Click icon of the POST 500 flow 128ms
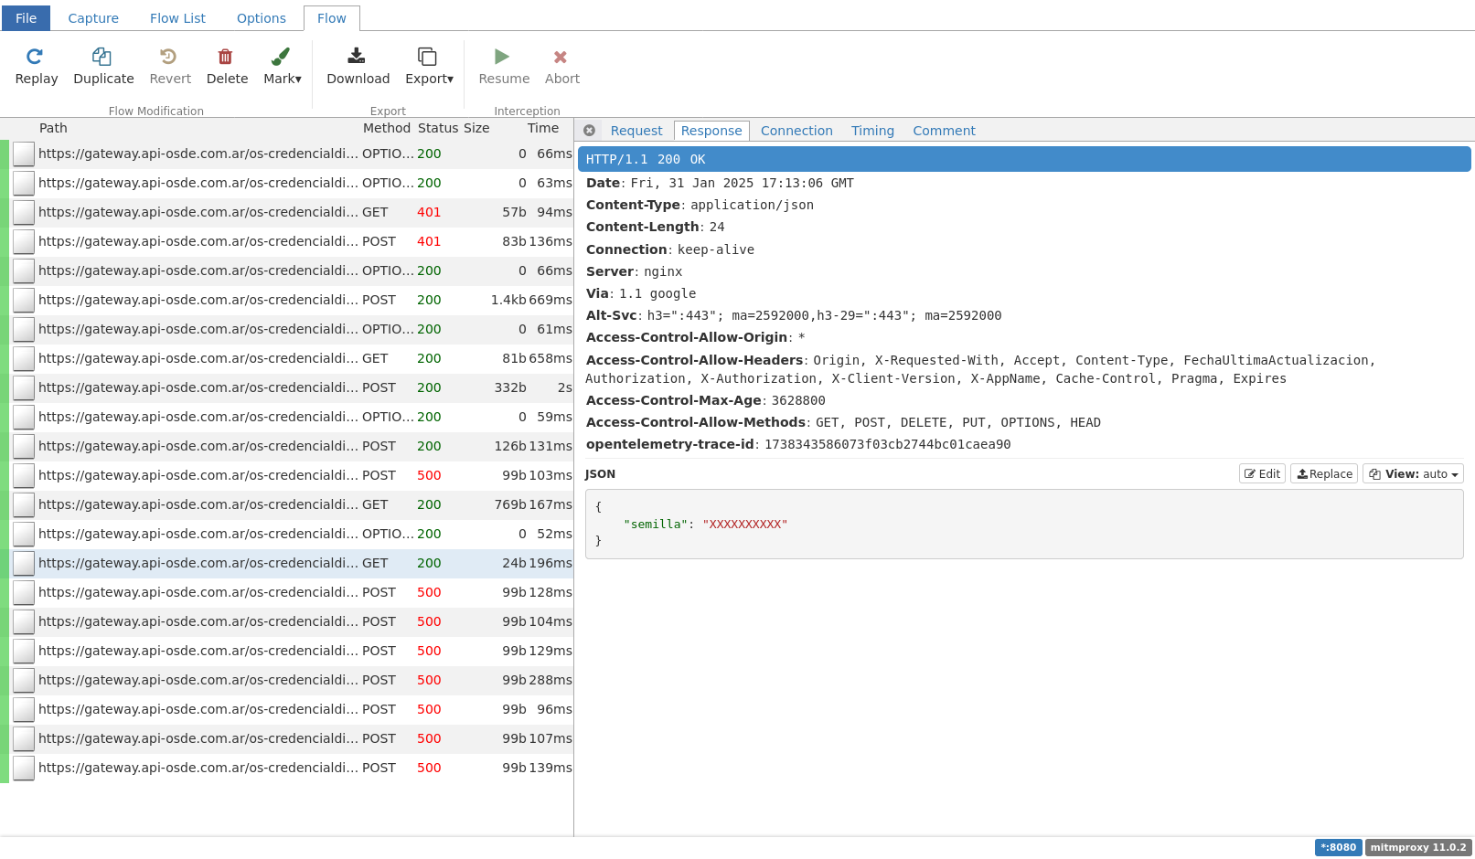The height and width of the screenshot is (859, 1475). point(24,592)
